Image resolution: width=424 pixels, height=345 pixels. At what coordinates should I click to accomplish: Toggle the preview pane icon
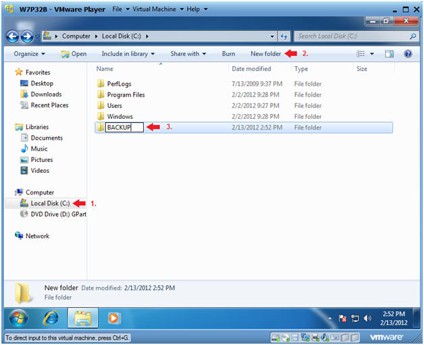click(x=389, y=54)
